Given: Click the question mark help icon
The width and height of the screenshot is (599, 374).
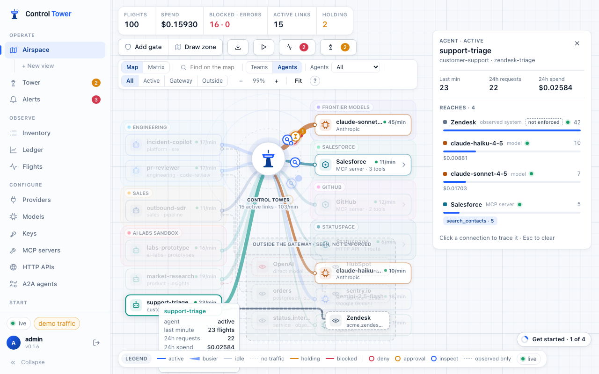Looking at the screenshot, I should (315, 81).
